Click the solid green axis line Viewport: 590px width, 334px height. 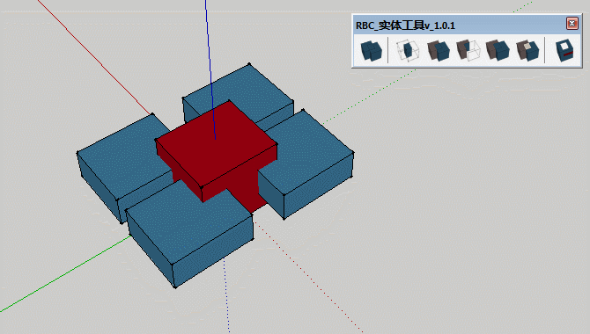click(64, 273)
